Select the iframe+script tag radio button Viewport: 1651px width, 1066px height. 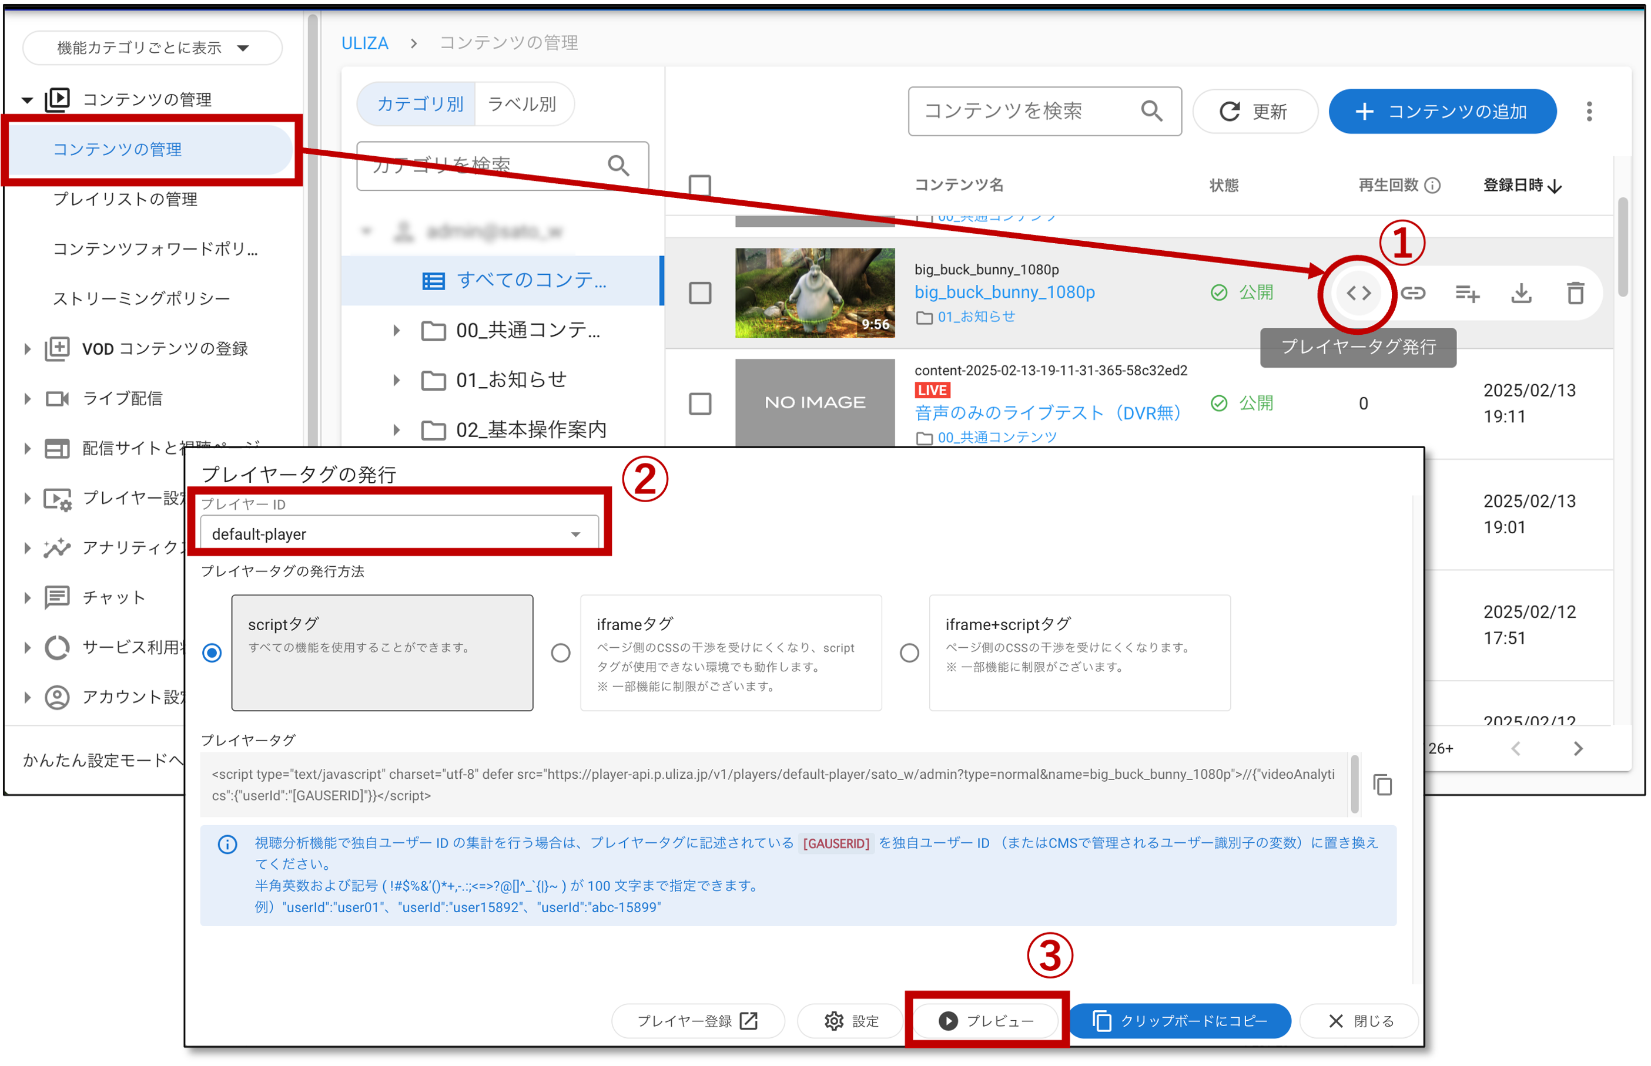click(x=909, y=653)
